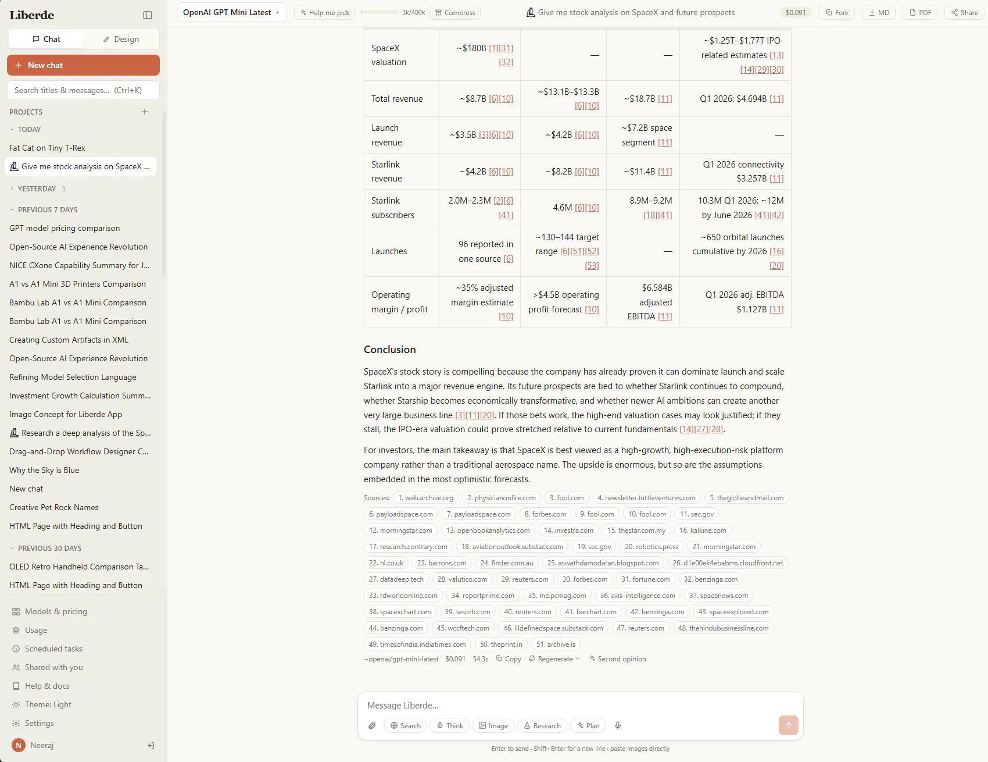Open the 11. sec.gov source chip
Viewport: 988px width, 762px height.
pyautogui.click(x=697, y=514)
